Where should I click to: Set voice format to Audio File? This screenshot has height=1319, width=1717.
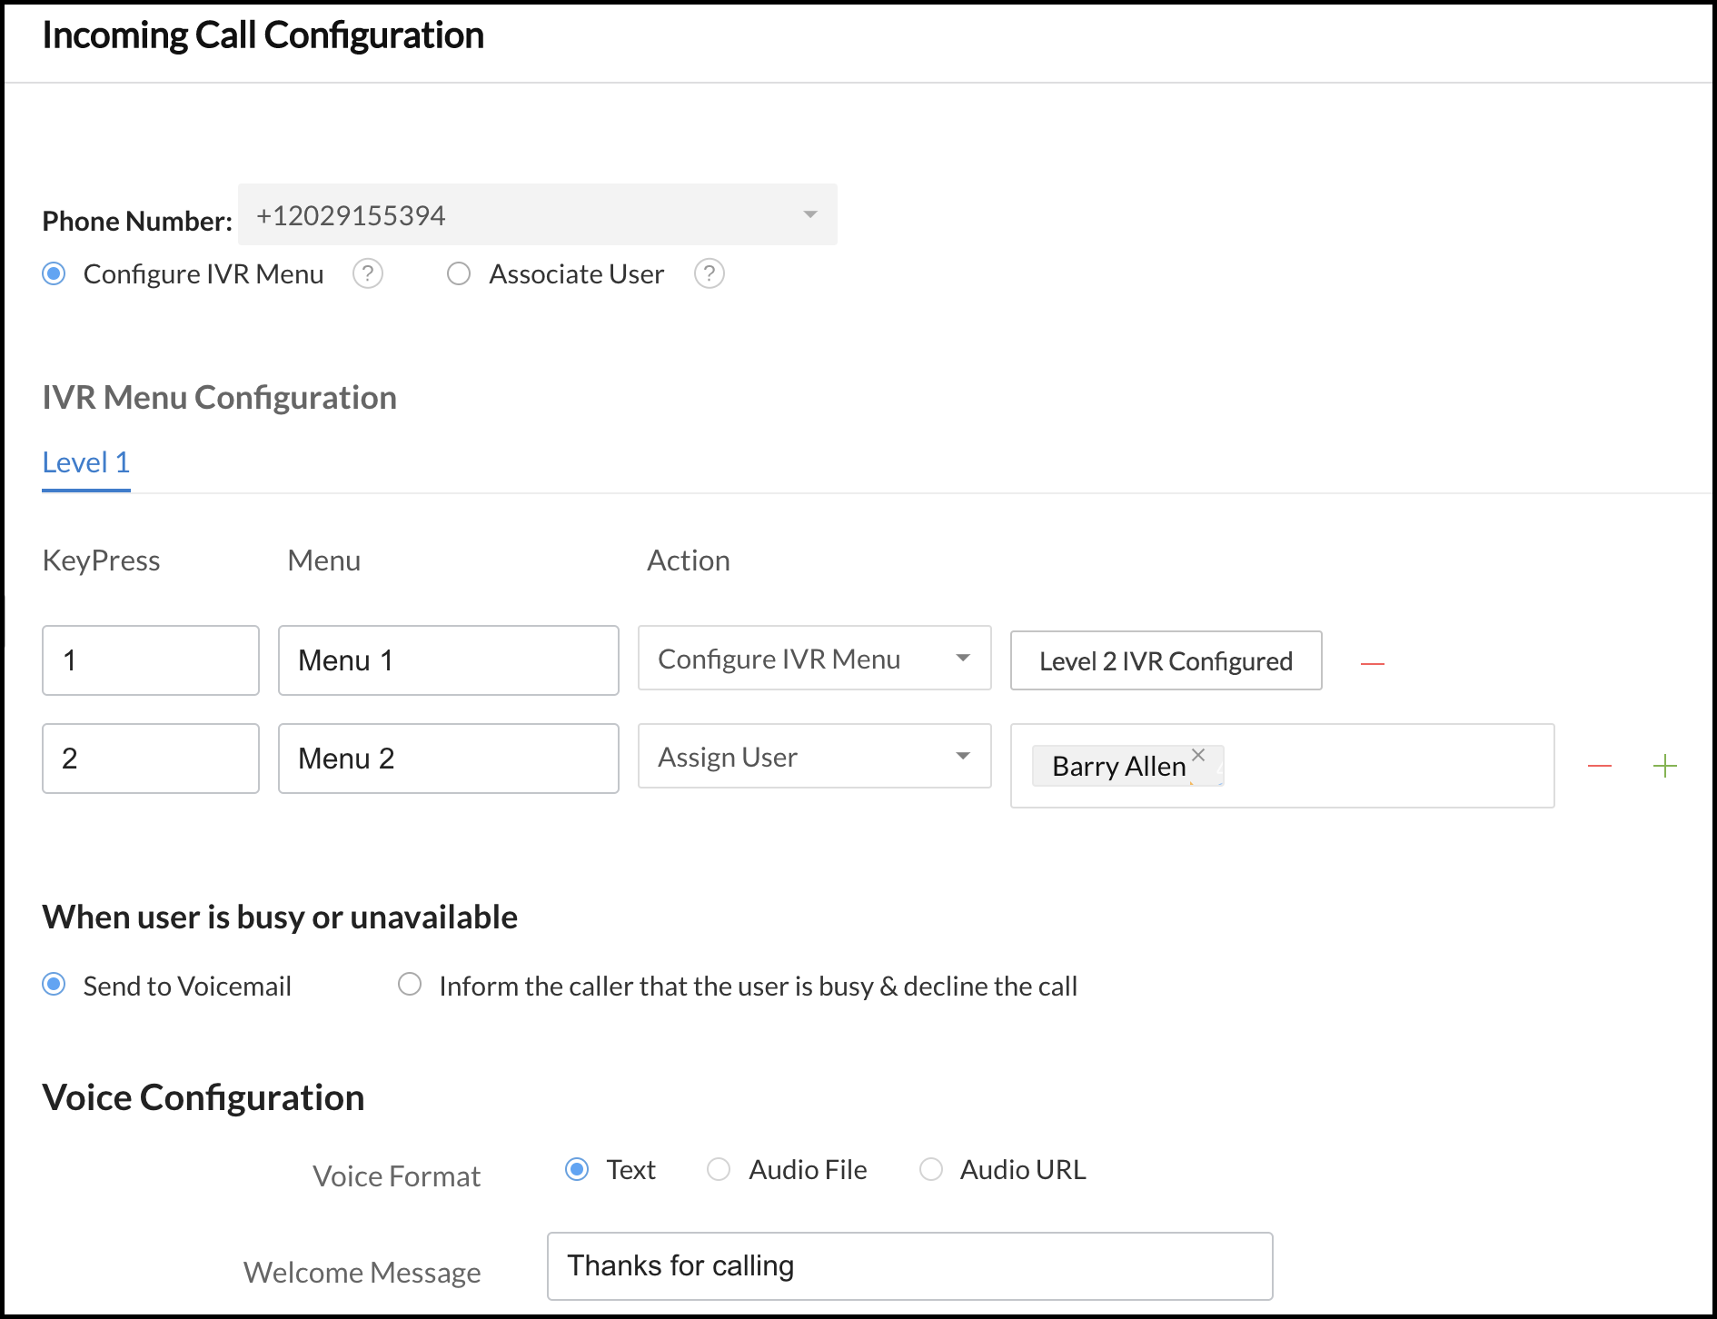[719, 1169]
